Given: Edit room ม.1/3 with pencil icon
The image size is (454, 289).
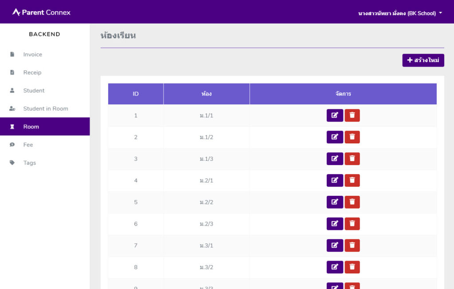Looking at the screenshot, I should (x=335, y=159).
